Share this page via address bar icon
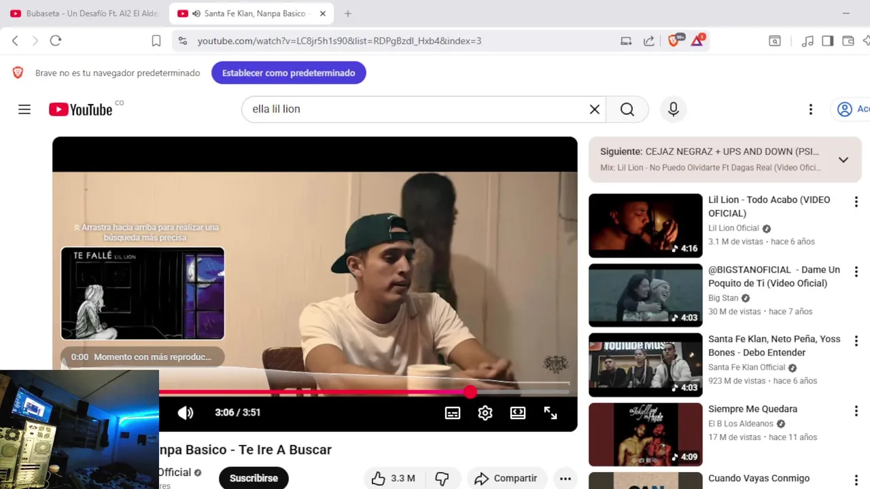 [649, 41]
